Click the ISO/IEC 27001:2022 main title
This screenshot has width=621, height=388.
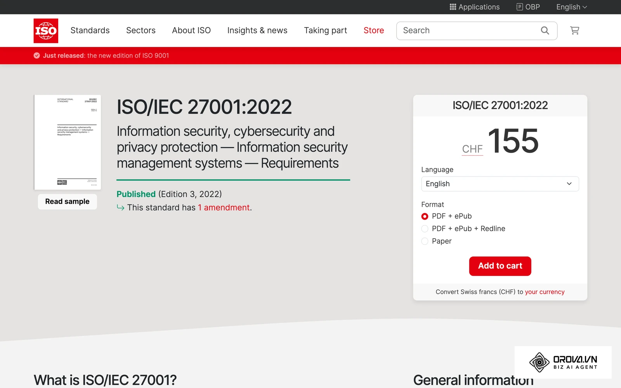[204, 107]
